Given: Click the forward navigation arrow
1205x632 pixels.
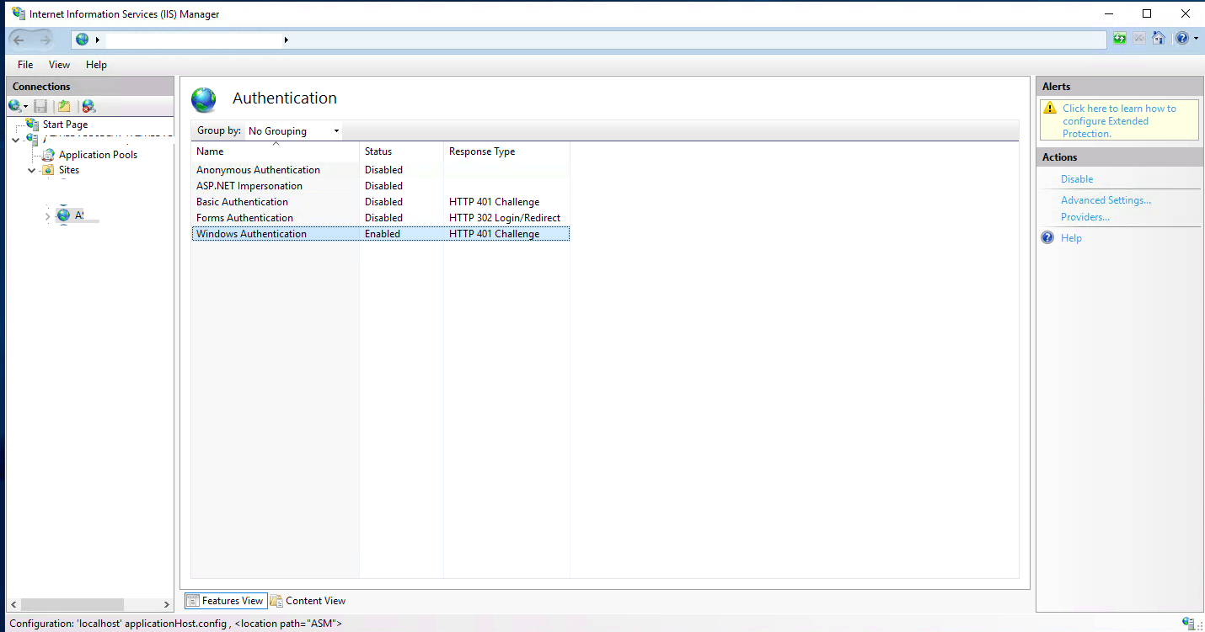Looking at the screenshot, I should (x=46, y=38).
